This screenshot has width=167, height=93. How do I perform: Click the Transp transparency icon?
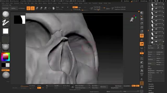[x=142, y=79]
